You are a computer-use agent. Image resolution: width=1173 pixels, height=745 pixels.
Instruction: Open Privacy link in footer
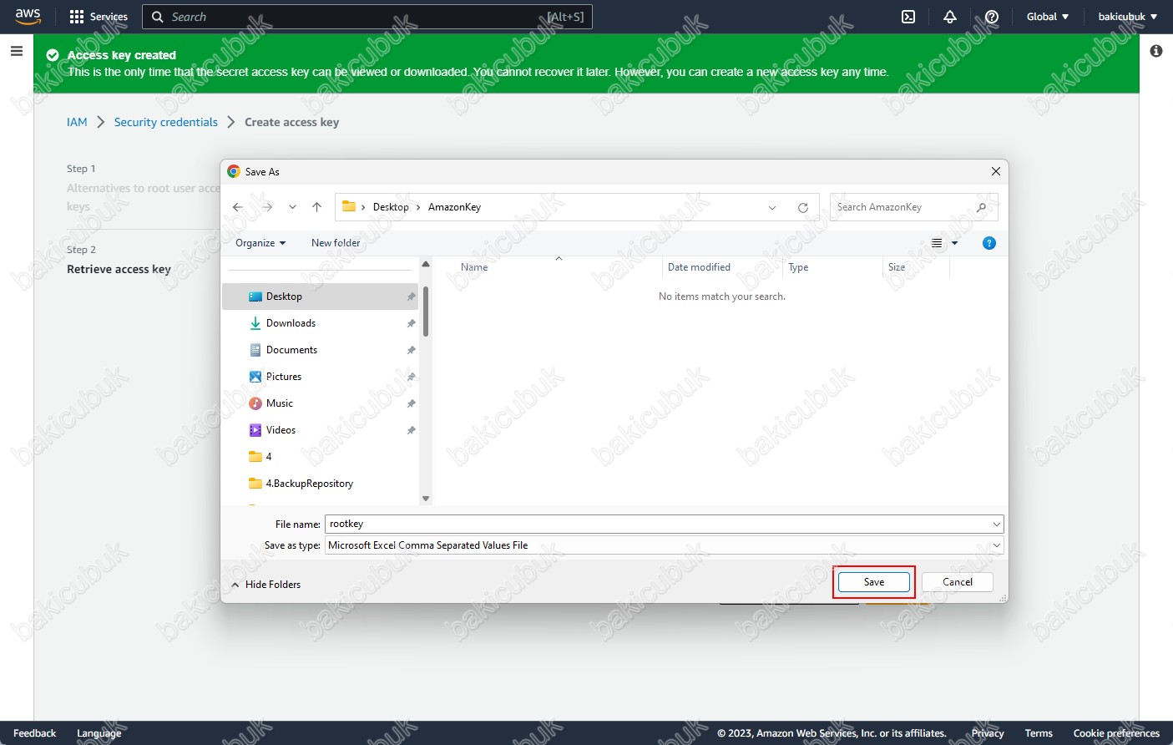[x=988, y=733]
